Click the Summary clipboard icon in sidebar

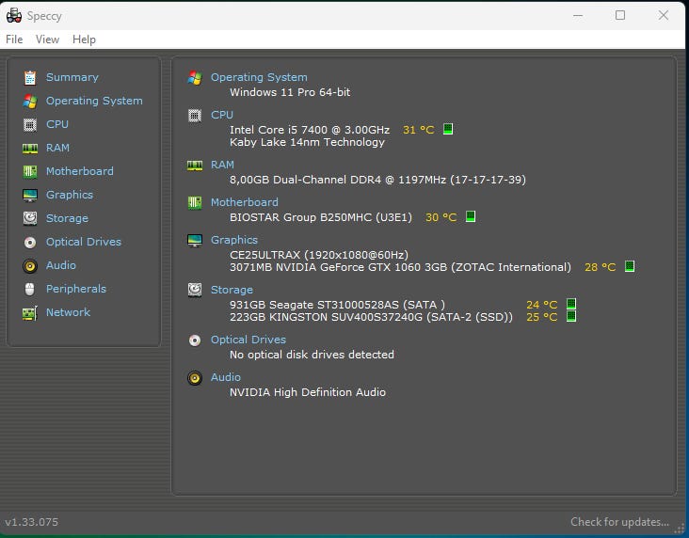pos(30,78)
